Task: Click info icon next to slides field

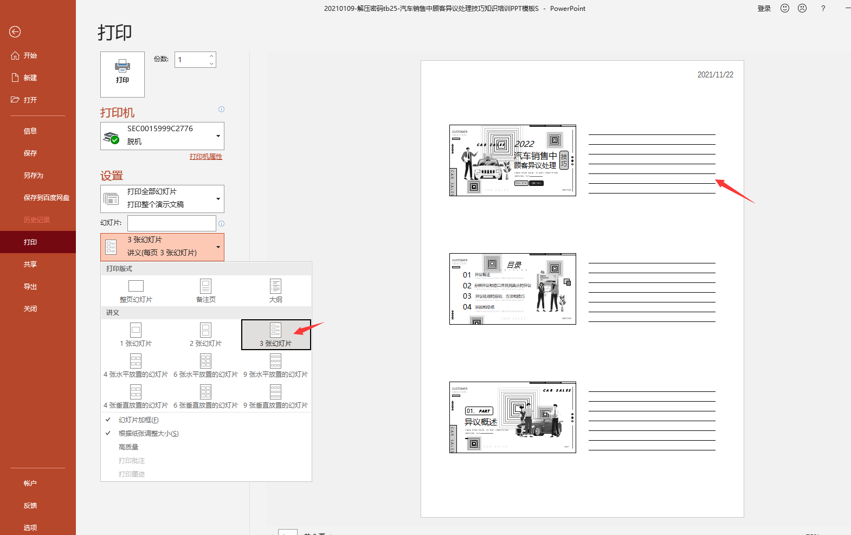Action: 221,223
